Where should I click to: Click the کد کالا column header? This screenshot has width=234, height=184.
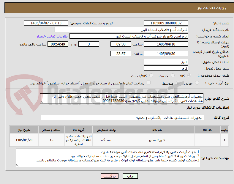point(207,130)
